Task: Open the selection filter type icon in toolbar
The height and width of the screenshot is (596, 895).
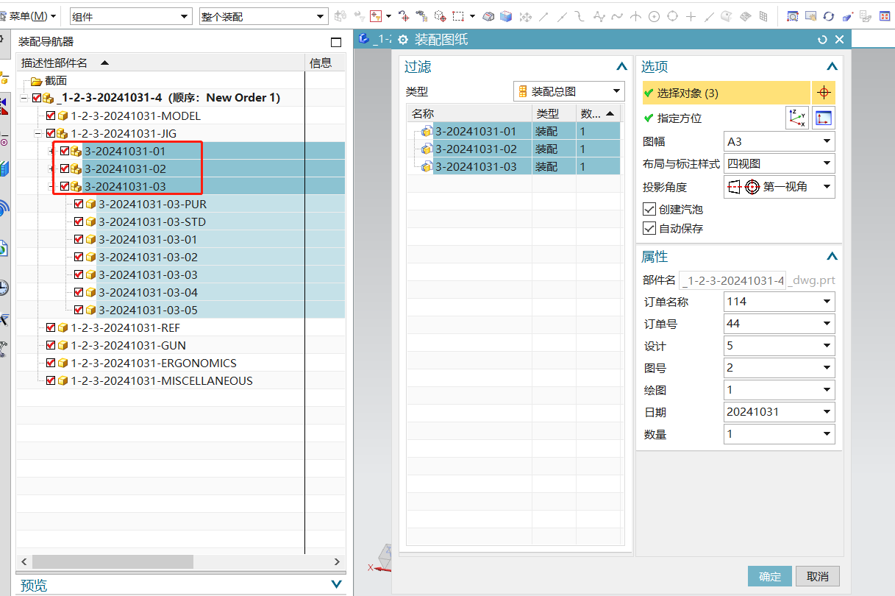Action: click(377, 16)
